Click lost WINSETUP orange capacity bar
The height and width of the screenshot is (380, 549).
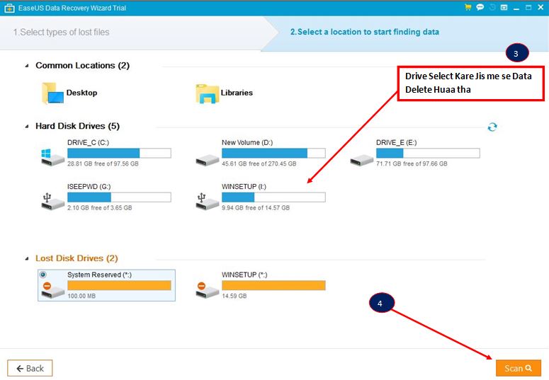click(x=273, y=285)
